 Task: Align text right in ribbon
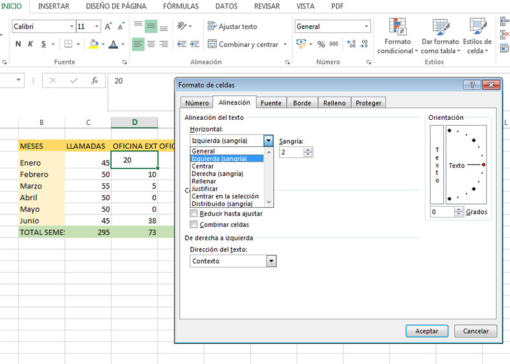point(164,44)
